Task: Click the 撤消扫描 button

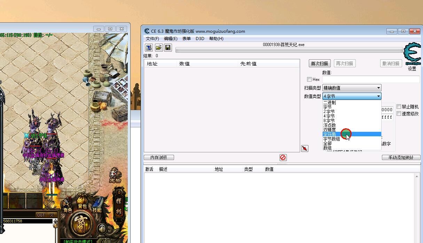Action: (391, 63)
